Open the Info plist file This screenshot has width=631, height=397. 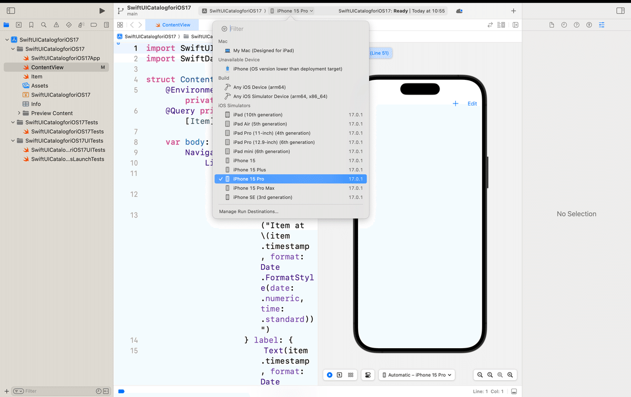point(36,104)
